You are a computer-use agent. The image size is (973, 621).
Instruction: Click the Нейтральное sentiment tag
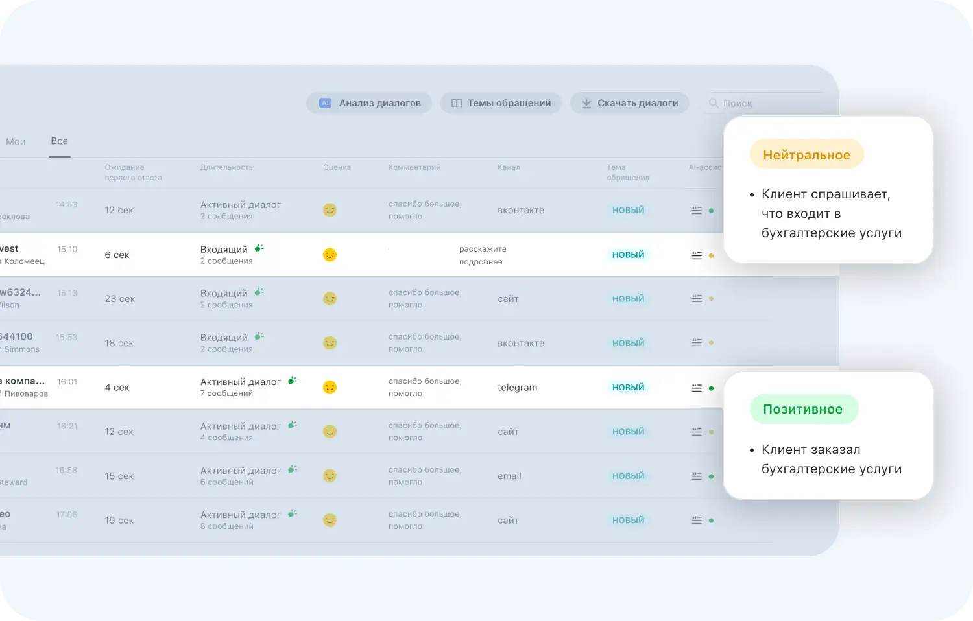pos(806,155)
